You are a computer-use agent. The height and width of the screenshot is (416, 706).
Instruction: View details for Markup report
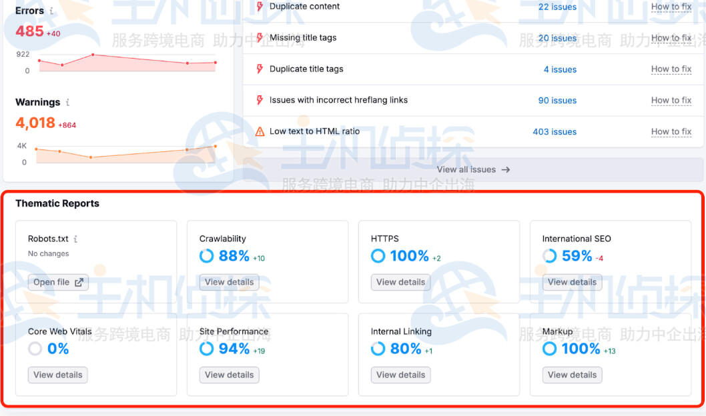pyautogui.click(x=573, y=375)
